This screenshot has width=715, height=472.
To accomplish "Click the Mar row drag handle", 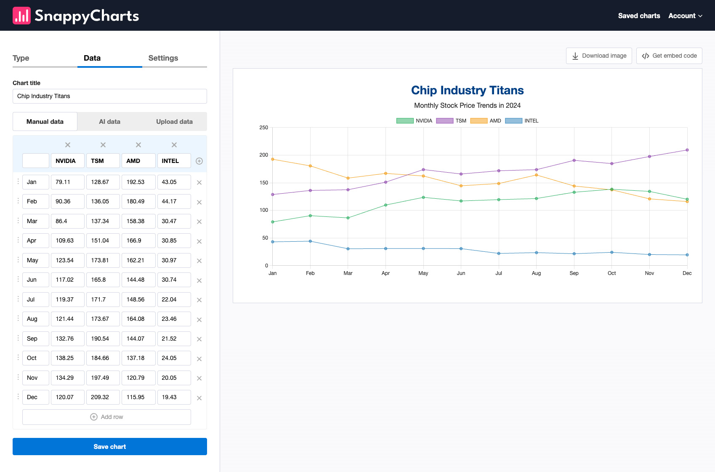I will 18,220.
